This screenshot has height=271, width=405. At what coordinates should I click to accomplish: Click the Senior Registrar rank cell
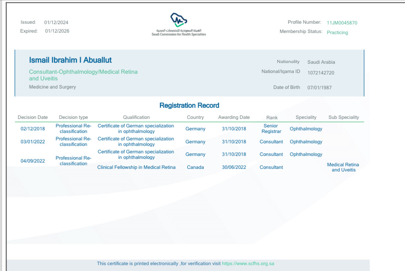(x=271, y=129)
